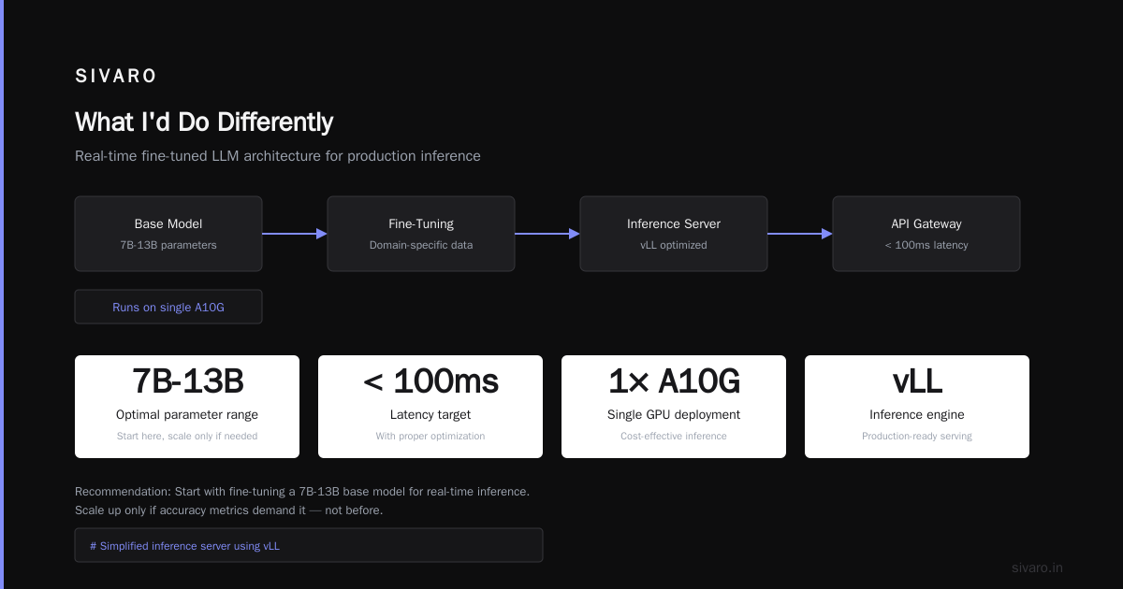
Task: Click the Recommendation paragraph text
Action: [302, 501]
